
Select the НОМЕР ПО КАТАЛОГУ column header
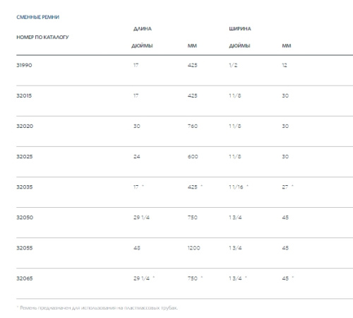tap(42, 37)
